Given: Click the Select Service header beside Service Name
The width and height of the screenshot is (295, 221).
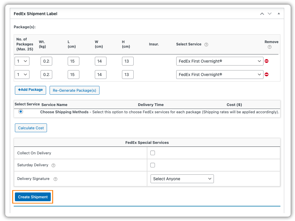Looking at the screenshot, I should pyautogui.click(x=27, y=104).
